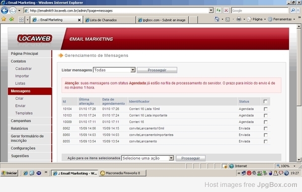
Task: Open the Templates sidebar link
Action: (24, 113)
